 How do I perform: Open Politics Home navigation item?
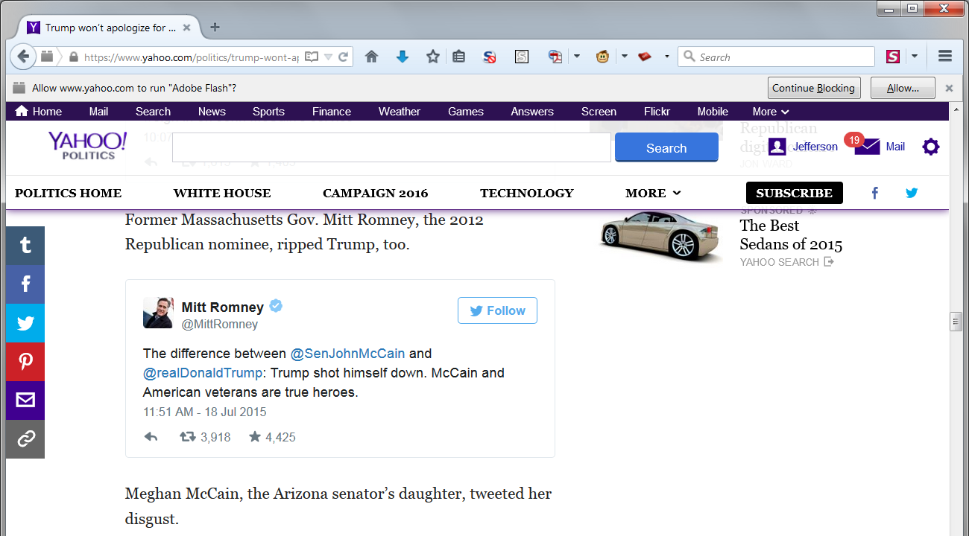pyautogui.click(x=68, y=193)
